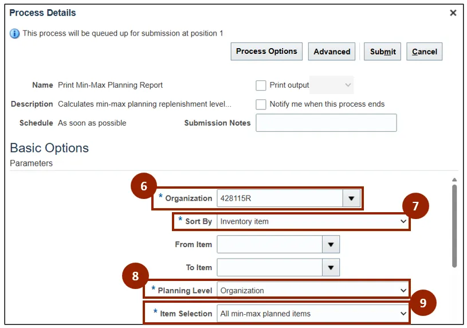
Task: Click the info icon beside queue message
Action: point(15,34)
